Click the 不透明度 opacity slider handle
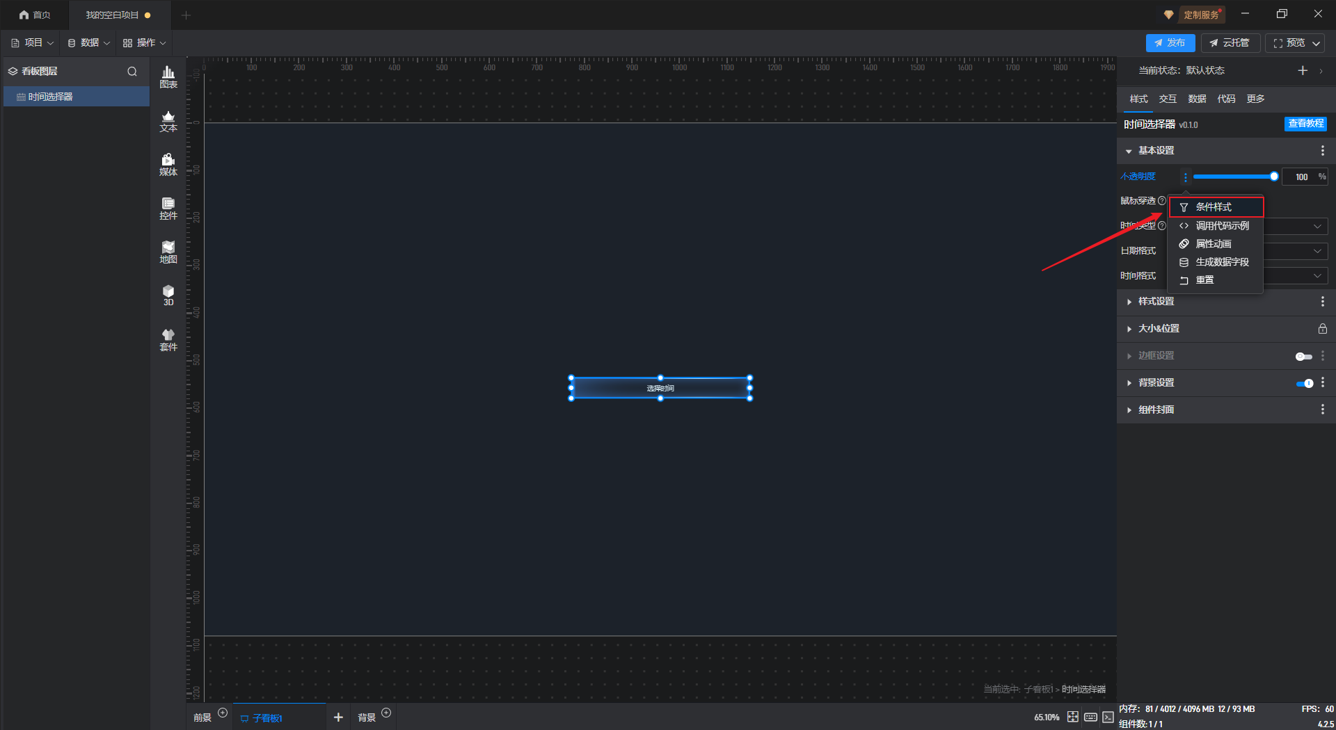The height and width of the screenshot is (730, 1336). point(1274,177)
